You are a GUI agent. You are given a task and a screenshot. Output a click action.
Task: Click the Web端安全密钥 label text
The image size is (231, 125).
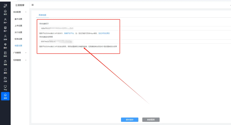pyautogui.click(x=46, y=37)
